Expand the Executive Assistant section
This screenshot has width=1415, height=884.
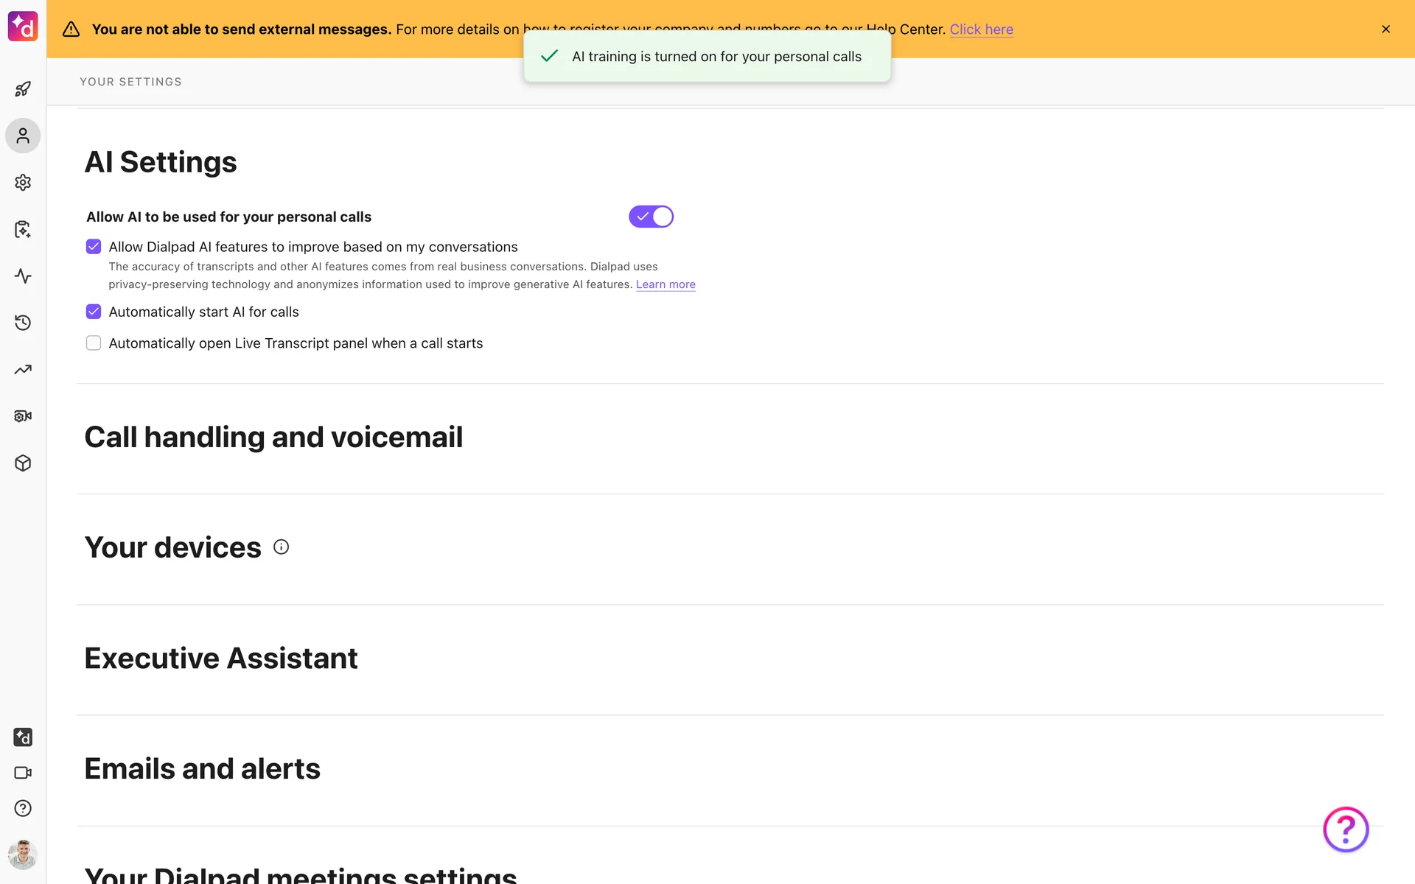(x=221, y=659)
